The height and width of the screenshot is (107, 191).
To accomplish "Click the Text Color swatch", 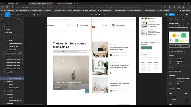I will pyautogui.click(x=170, y=97).
